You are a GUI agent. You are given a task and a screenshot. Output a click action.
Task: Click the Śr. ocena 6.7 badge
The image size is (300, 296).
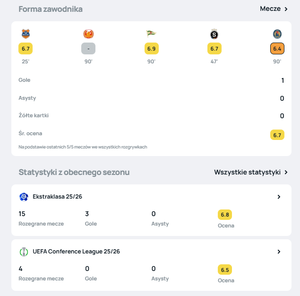[277, 135]
